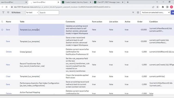Switch to 'Create Created | Ask Any Question' tab

[77, 2]
